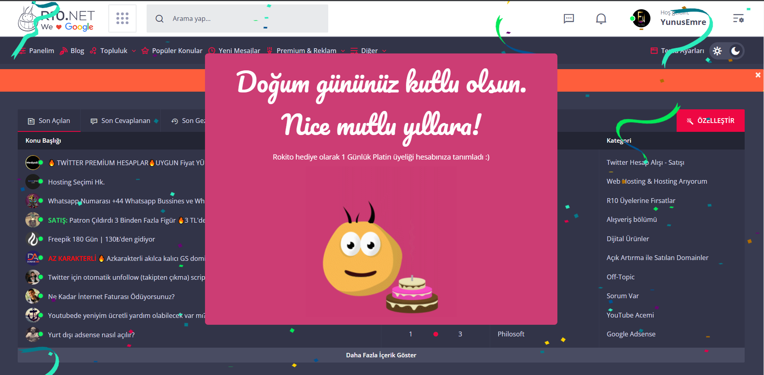Click the search magnifier icon

159,19
